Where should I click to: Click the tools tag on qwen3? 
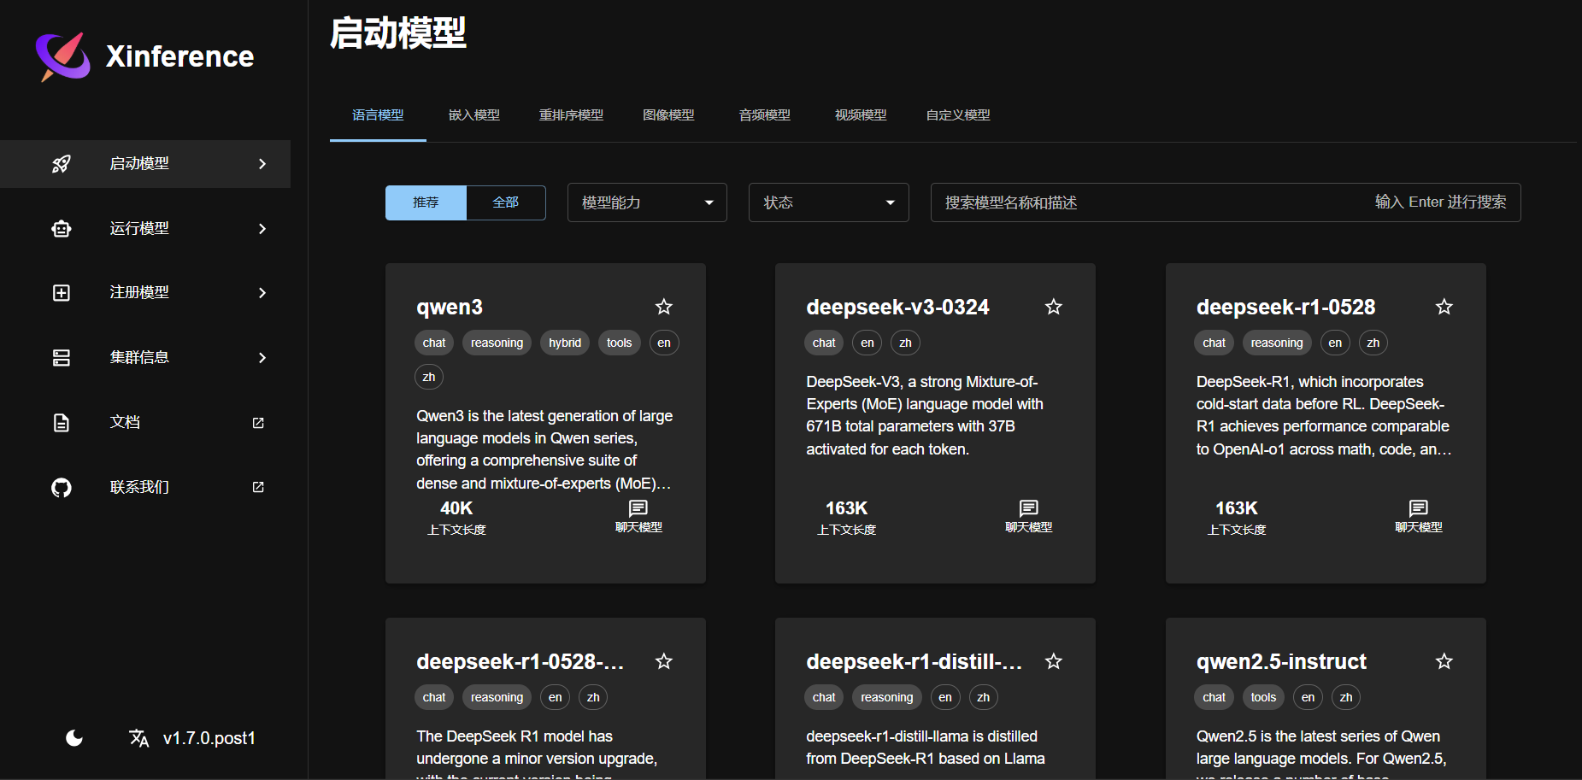[x=620, y=343]
